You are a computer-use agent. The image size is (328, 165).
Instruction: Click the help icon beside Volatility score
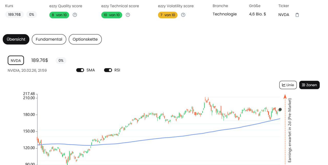[183, 15]
